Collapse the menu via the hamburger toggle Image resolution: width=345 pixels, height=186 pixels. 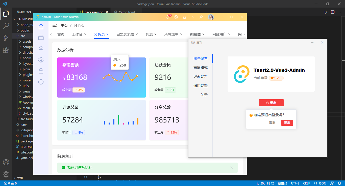point(55,25)
